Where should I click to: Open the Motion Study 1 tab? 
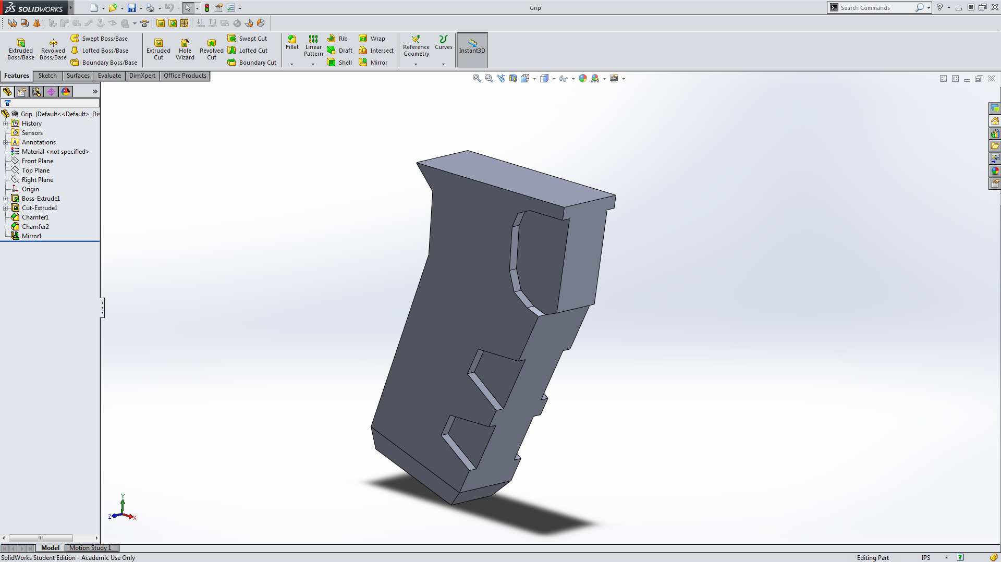[x=90, y=548]
